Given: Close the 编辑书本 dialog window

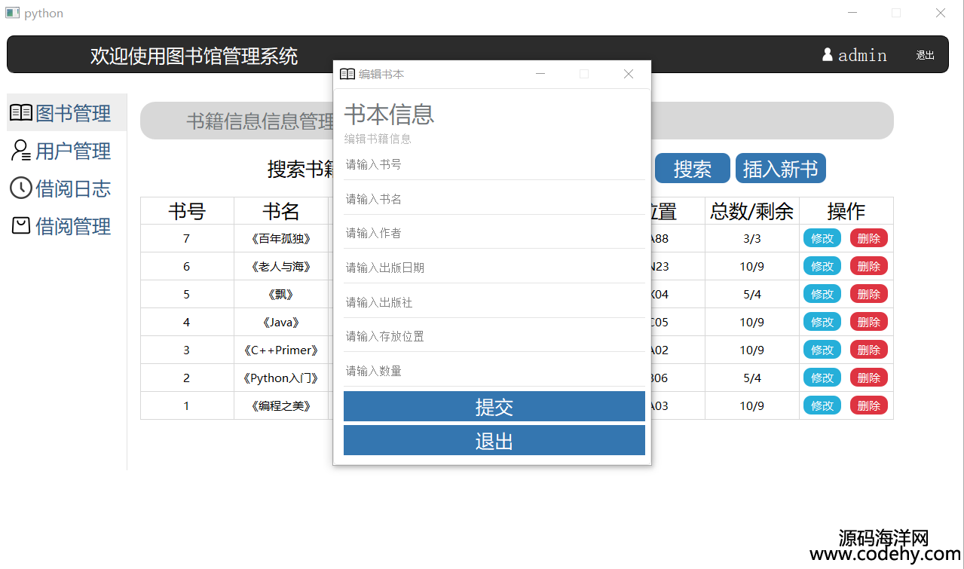Looking at the screenshot, I should [x=628, y=74].
